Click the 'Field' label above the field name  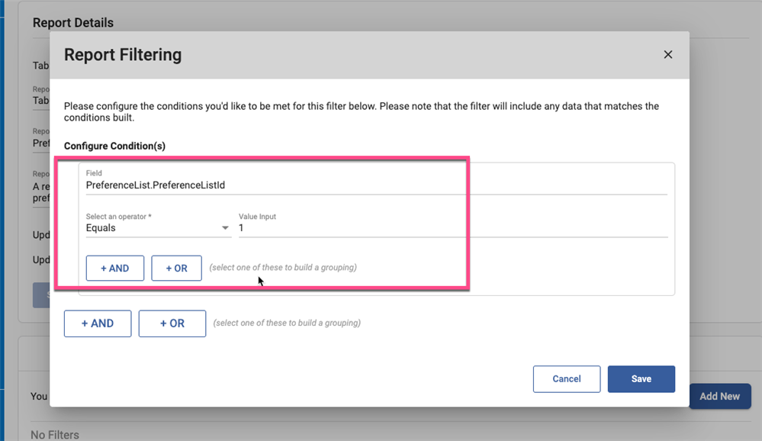pyautogui.click(x=94, y=174)
